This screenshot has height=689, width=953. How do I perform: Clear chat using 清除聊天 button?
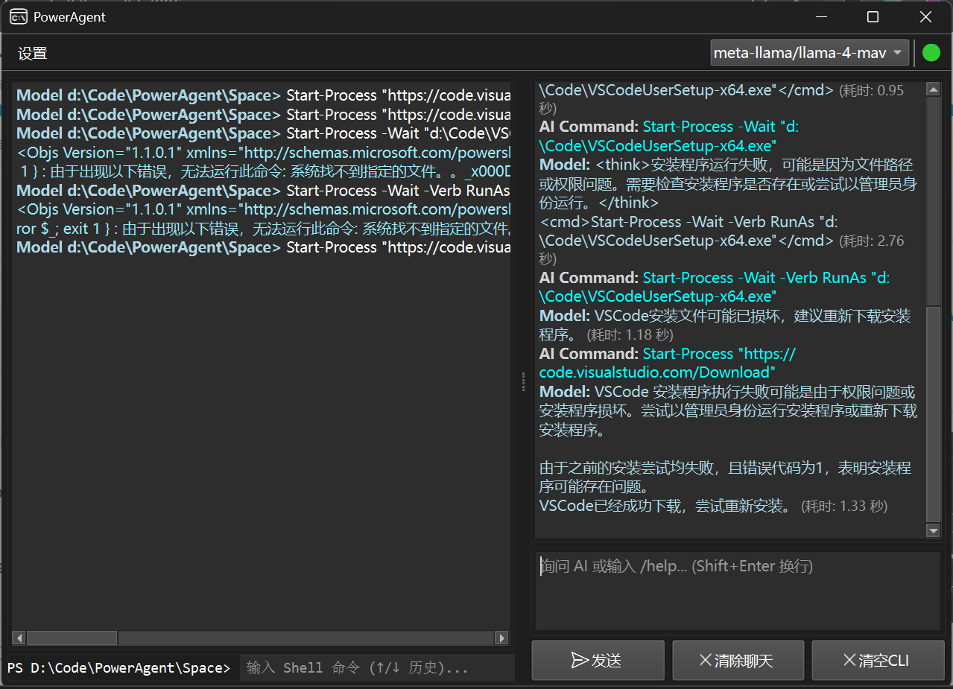coord(738,661)
